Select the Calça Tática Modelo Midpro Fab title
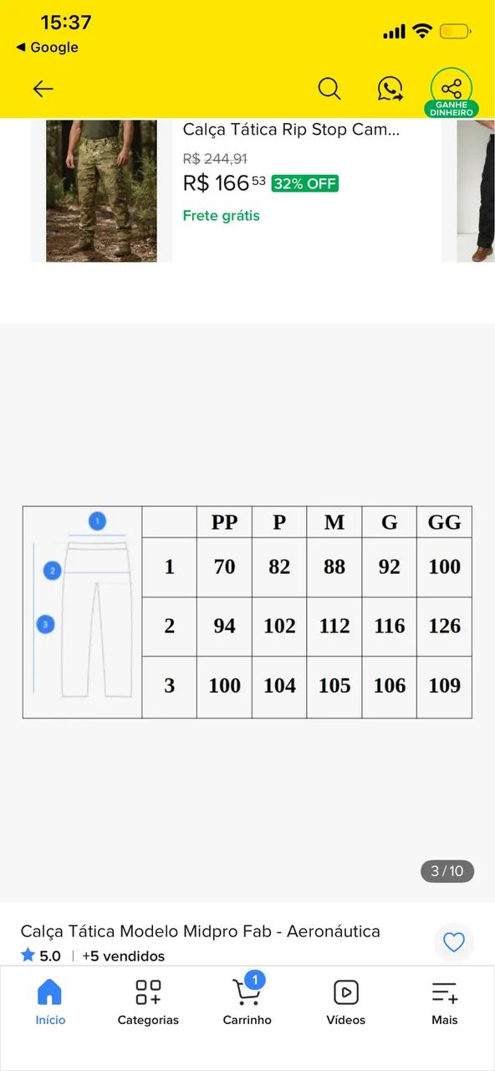Image resolution: width=495 pixels, height=1071 pixels. [201, 931]
